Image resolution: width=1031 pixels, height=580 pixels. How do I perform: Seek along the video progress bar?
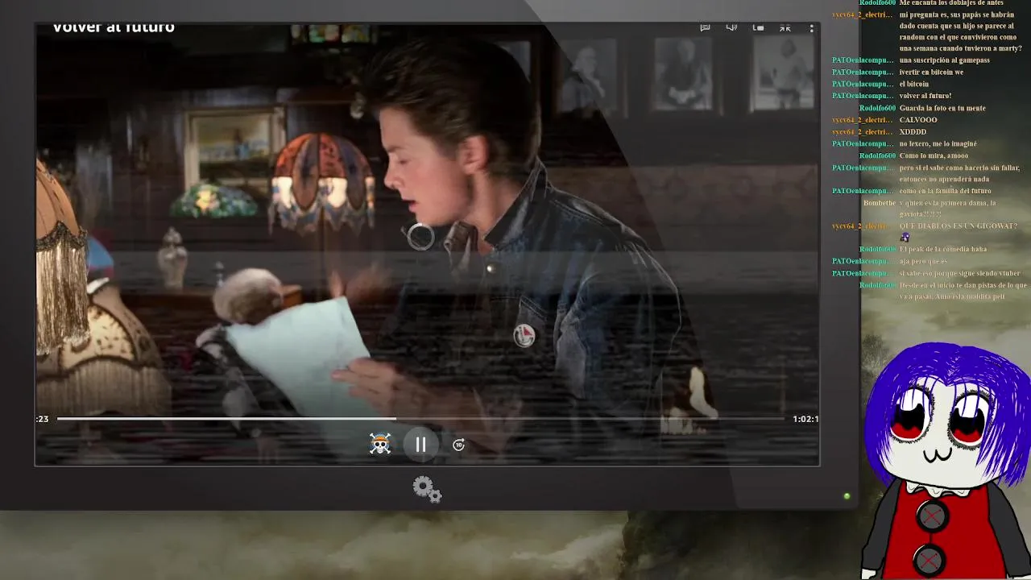(x=420, y=419)
